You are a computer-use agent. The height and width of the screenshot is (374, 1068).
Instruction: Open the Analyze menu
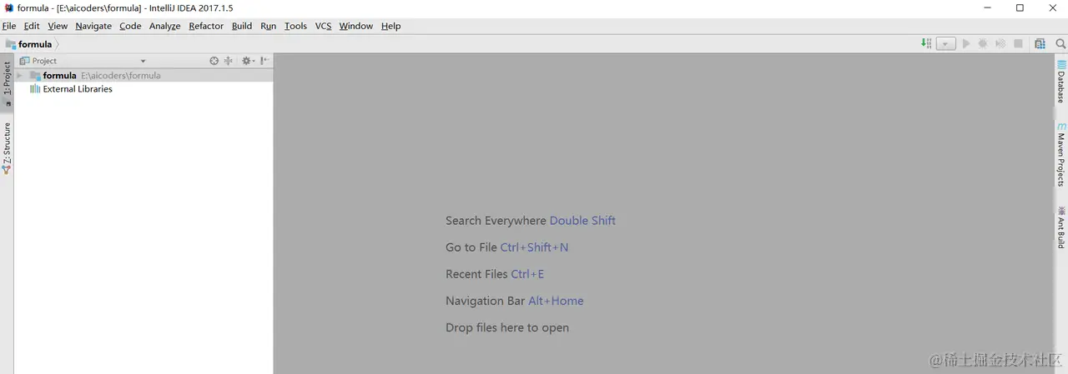(x=165, y=26)
